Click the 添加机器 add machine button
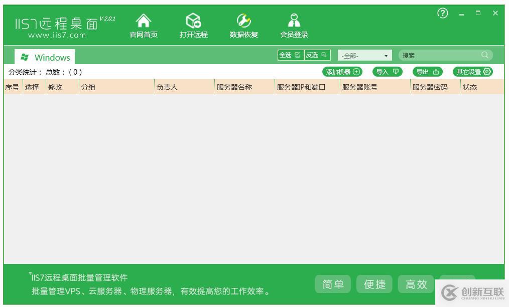509x307 pixels. [x=342, y=72]
